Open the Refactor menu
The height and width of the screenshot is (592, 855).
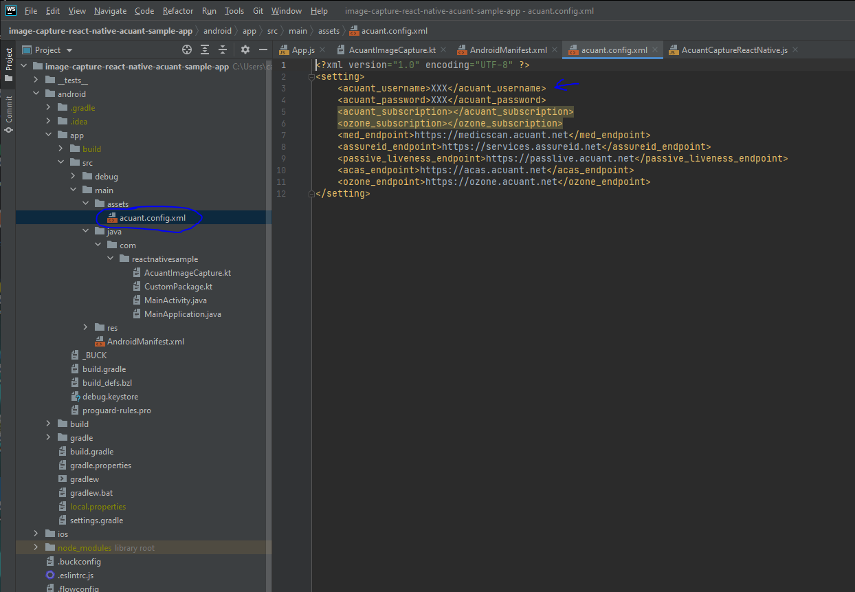click(178, 11)
